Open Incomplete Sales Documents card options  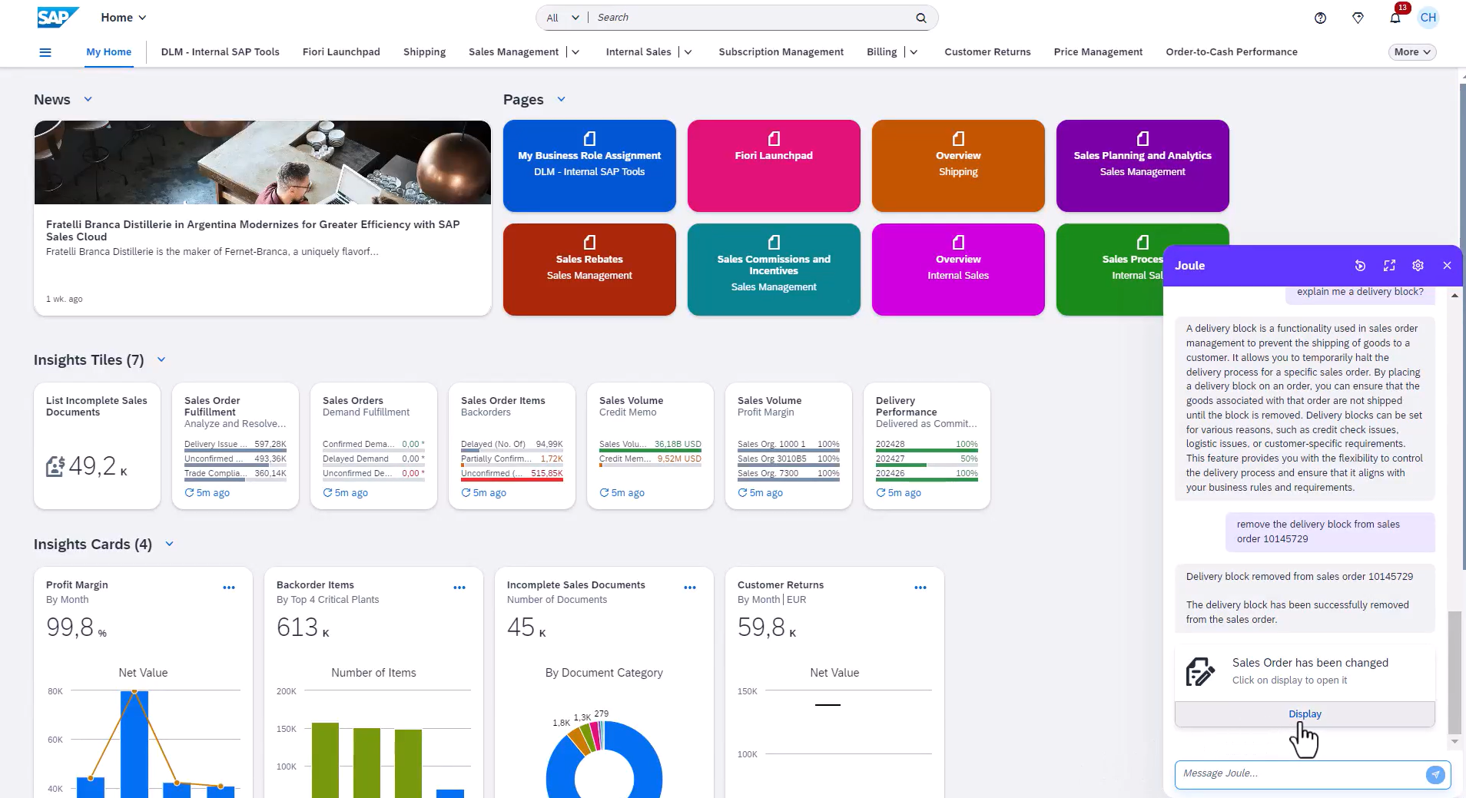pyautogui.click(x=690, y=588)
